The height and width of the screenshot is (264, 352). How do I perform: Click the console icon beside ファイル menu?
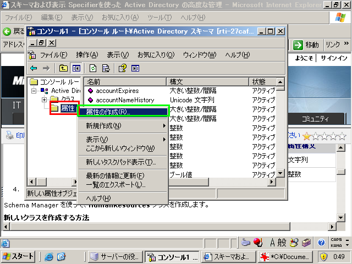coord(32,55)
